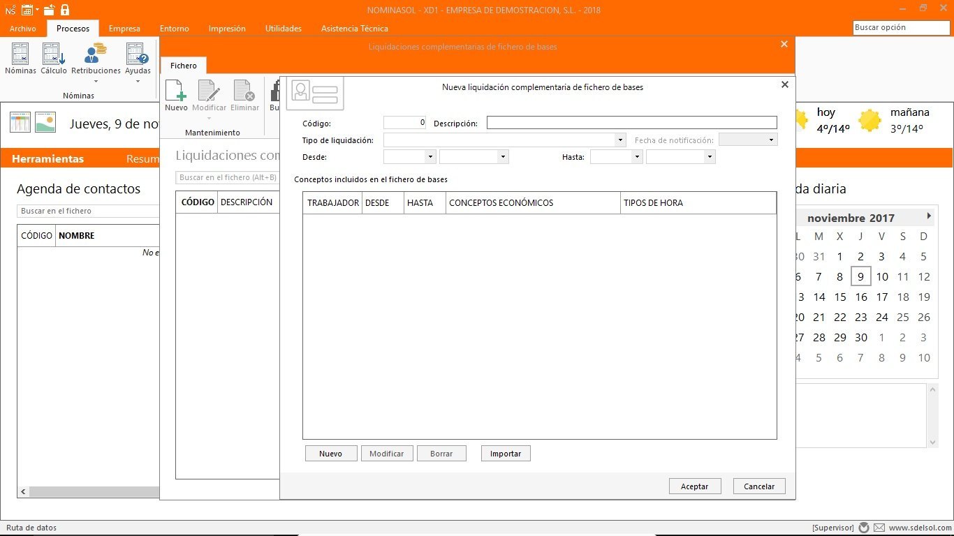This screenshot has height=536, width=954.
Task: Select day 16 in the November 2017 calendar
Action: click(861, 297)
